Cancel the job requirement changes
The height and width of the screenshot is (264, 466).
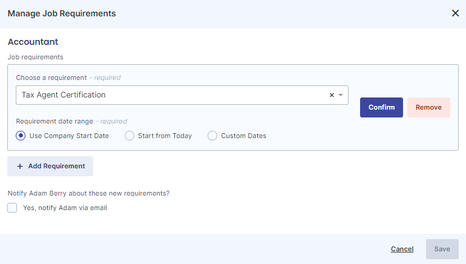pos(402,249)
